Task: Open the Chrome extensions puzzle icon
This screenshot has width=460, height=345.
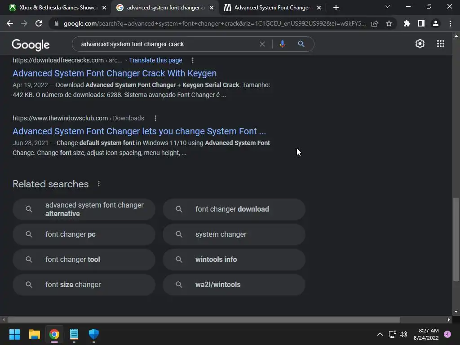Action: click(x=407, y=23)
